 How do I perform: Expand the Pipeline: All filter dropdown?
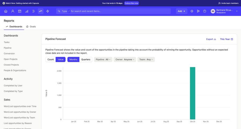point(103,59)
